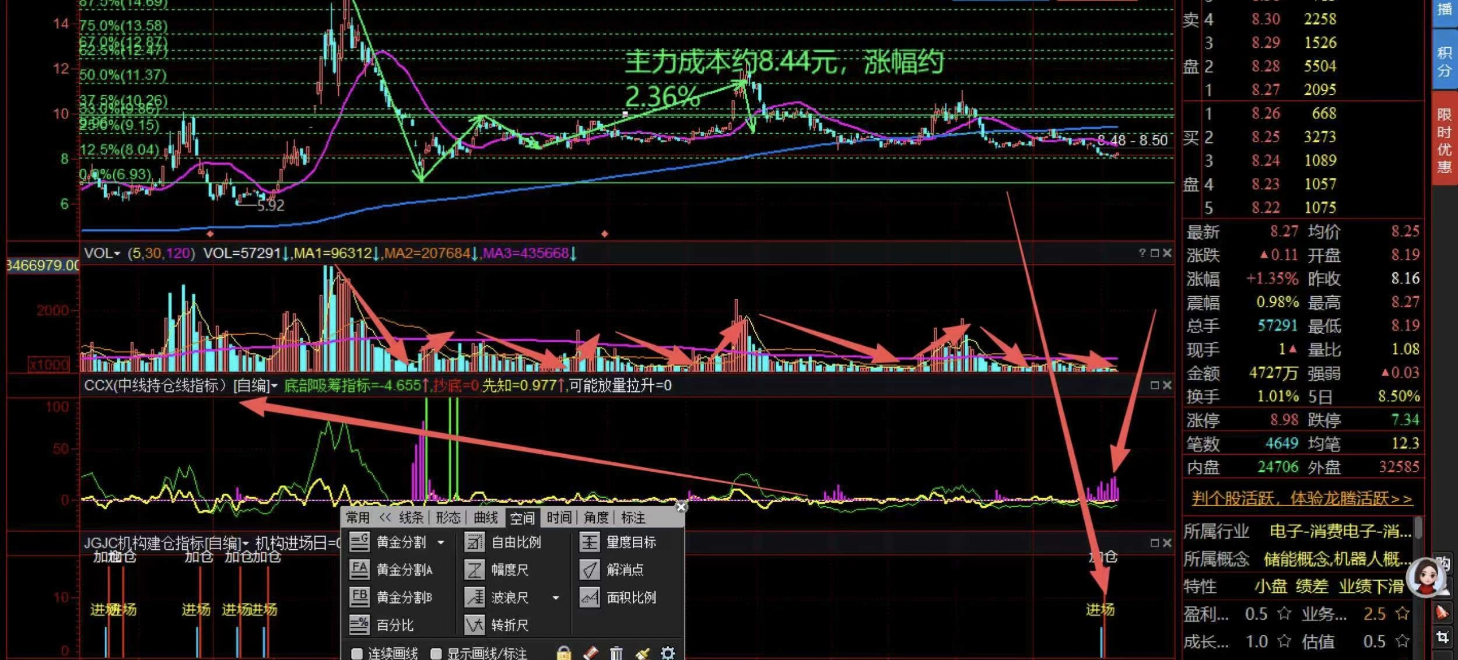Image resolution: width=1458 pixels, height=660 pixels.
Task: Switch to the 形态 tab
Action: click(x=448, y=518)
